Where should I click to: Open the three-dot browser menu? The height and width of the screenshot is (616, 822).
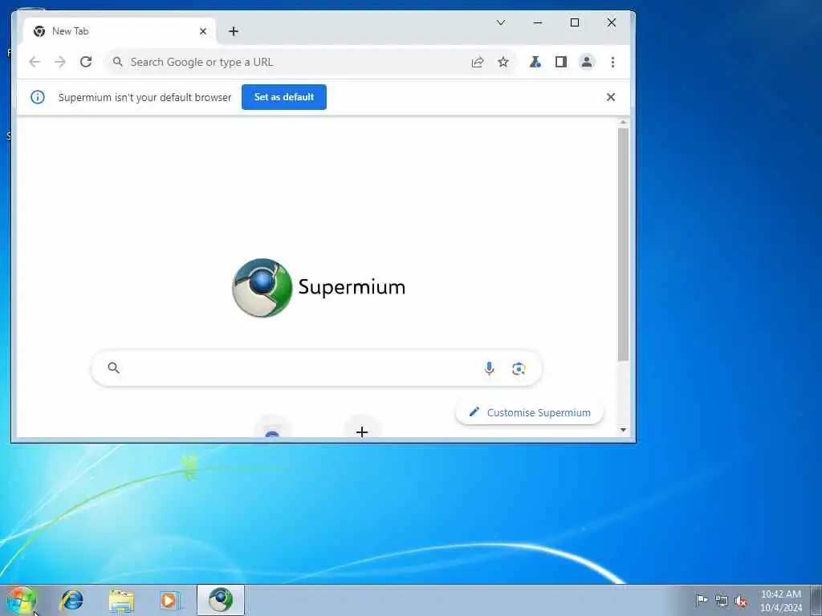612,63
